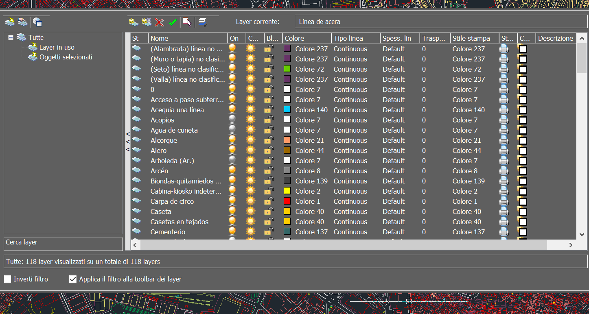Turn on the Arboleda (Ar.) lightbulb
Viewport: 589px width, 314px height.
232,160
